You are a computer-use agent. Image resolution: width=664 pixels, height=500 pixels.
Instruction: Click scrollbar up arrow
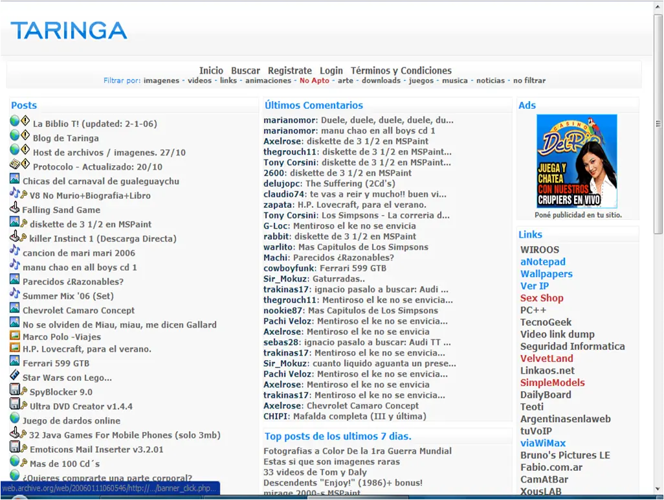click(658, 7)
